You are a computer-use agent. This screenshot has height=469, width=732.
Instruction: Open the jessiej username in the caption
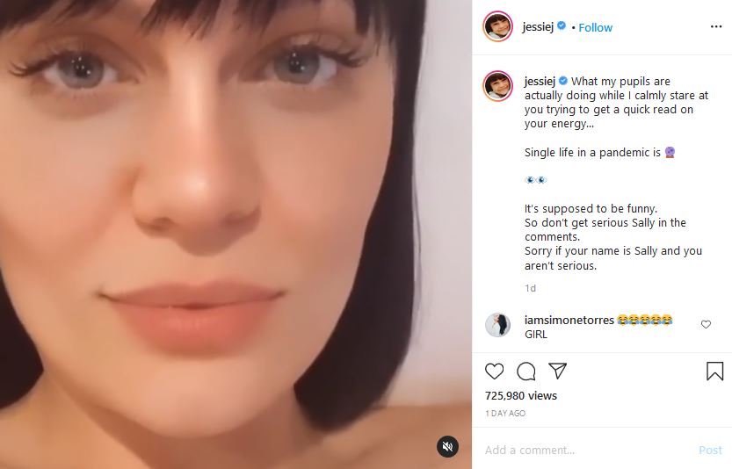click(x=540, y=81)
